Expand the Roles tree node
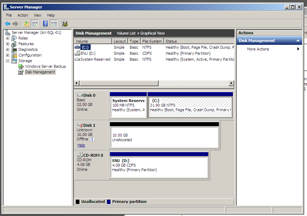This screenshot has width=307, height=216. pyautogui.click(x=8, y=38)
